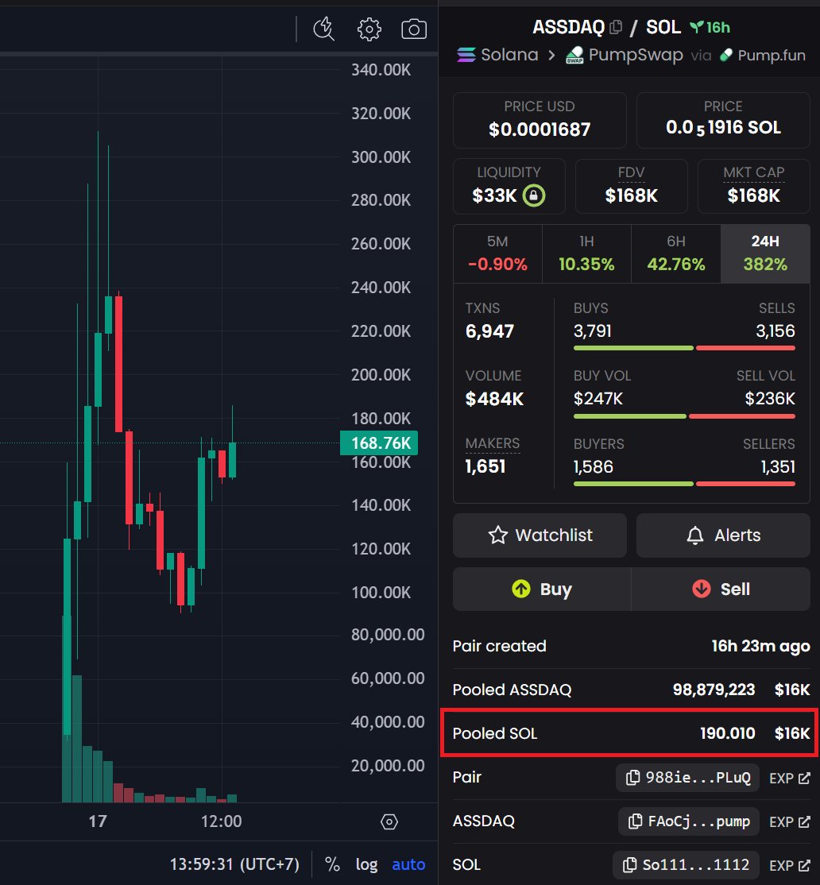Viewport: 820px width, 885px height.
Task: Click the Pair created 16h 23m ago text
Action: [x=760, y=646]
